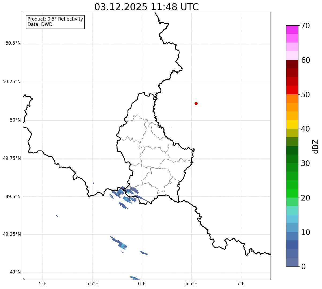
Task: Click the 5°E longitude label
Action: point(43,283)
